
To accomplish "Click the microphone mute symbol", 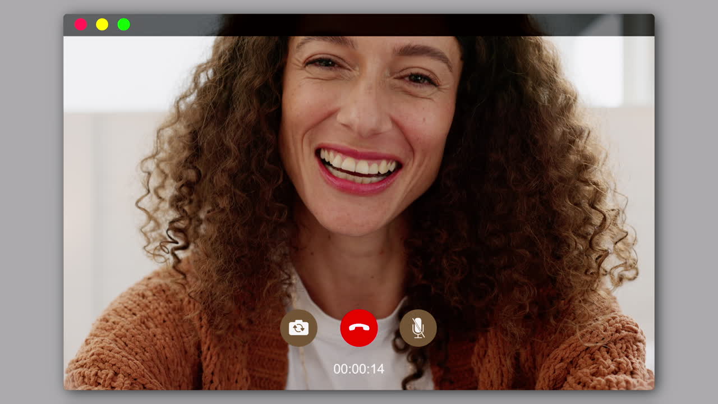I will click(x=417, y=328).
